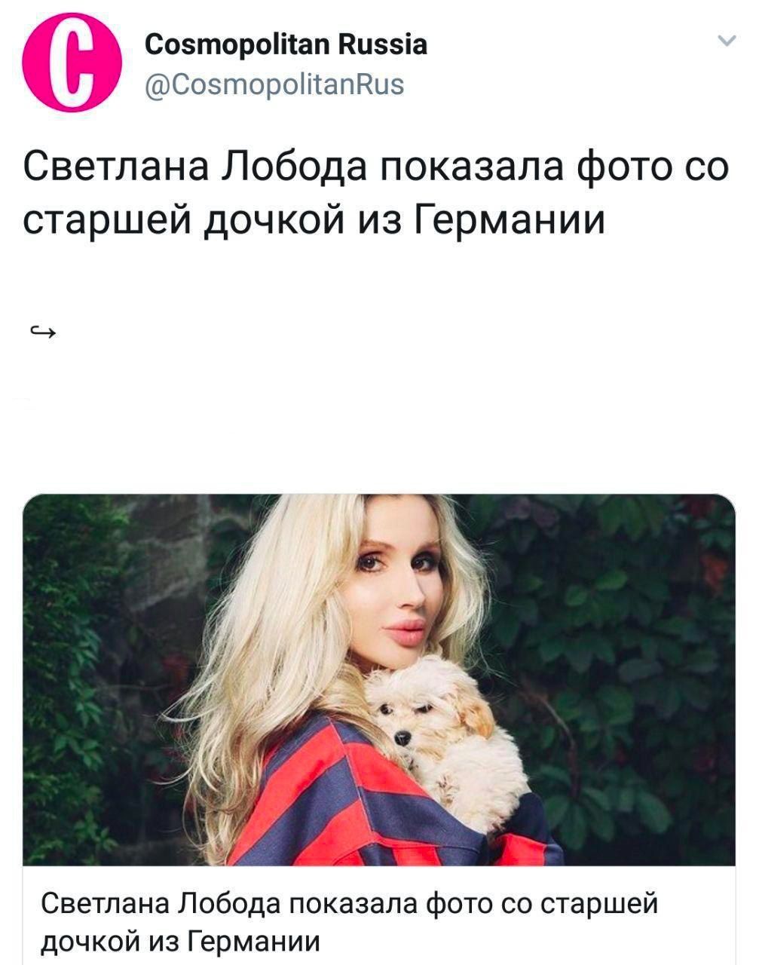Click the curved reply arrow icon

point(42,331)
